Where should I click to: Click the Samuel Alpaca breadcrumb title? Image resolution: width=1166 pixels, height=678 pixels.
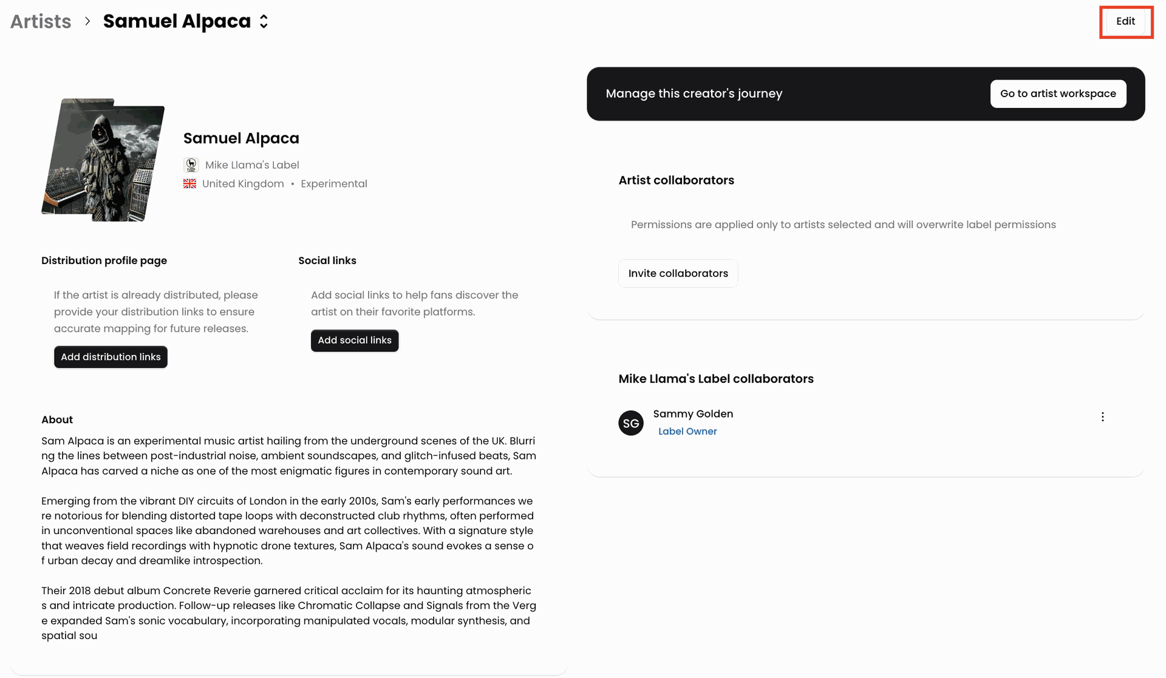click(177, 21)
